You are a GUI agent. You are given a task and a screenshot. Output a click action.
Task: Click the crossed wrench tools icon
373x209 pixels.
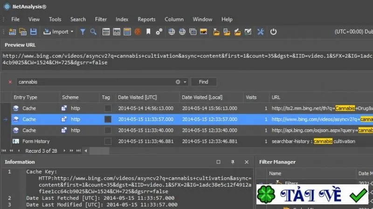261,32
